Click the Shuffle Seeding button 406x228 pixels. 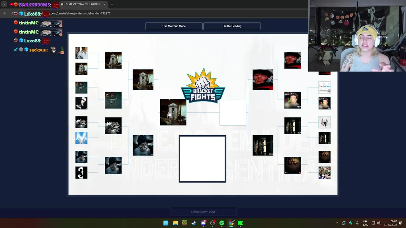coord(232,26)
